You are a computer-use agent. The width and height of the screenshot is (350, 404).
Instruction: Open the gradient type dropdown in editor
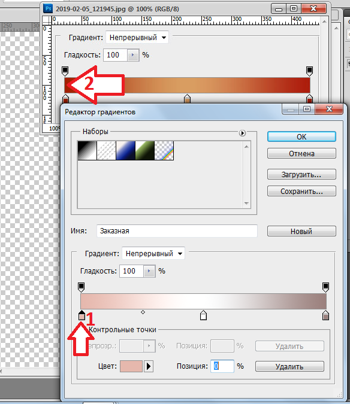coord(153,254)
